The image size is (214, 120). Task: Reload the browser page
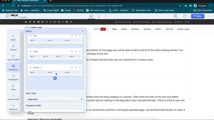click(x=13, y=6)
